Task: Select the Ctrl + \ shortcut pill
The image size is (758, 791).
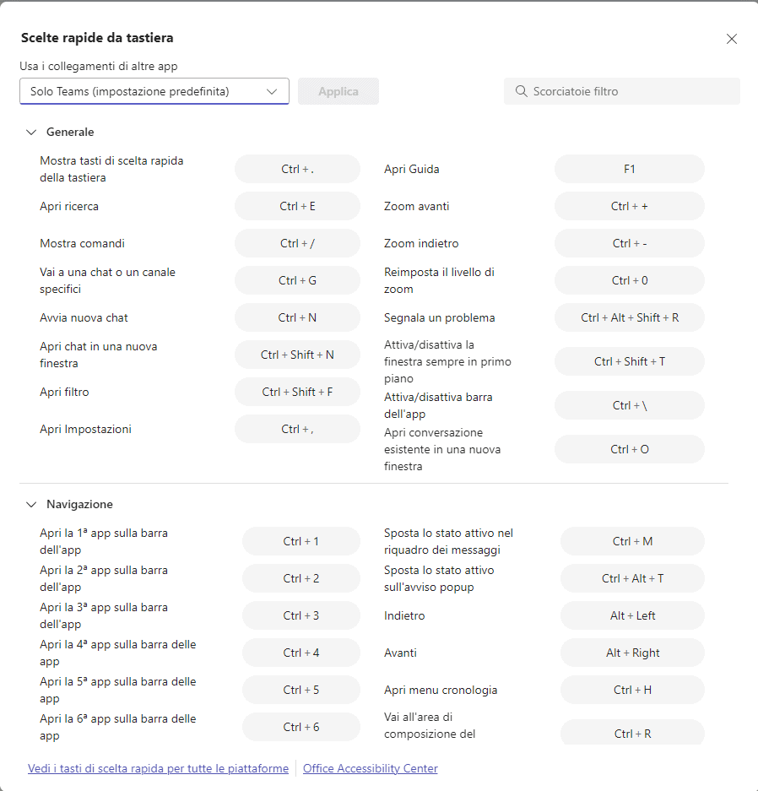Action: (630, 405)
